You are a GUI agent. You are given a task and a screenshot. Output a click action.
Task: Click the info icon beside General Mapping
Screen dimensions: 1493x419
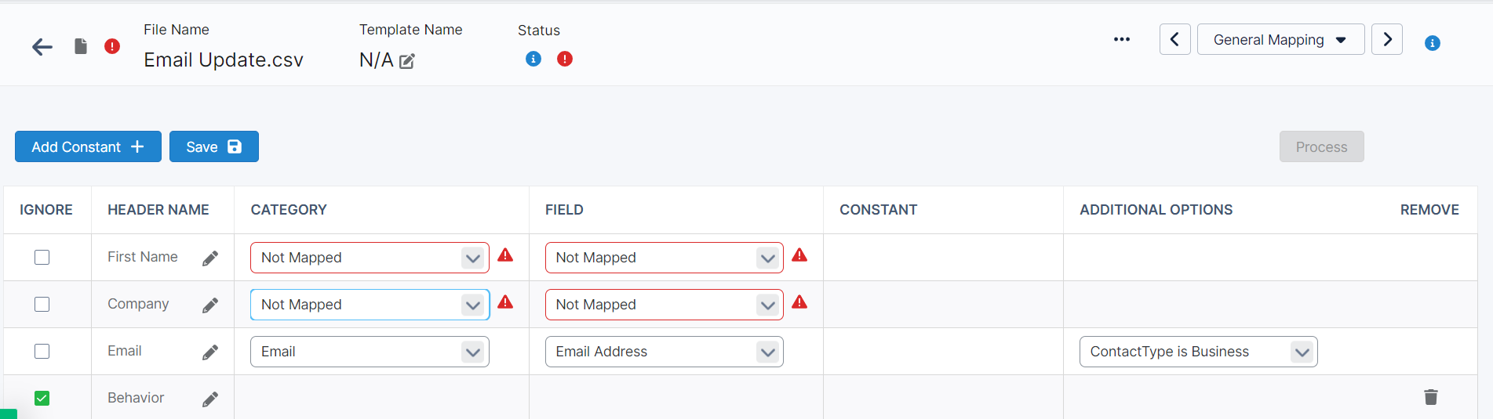pyautogui.click(x=1433, y=43)
